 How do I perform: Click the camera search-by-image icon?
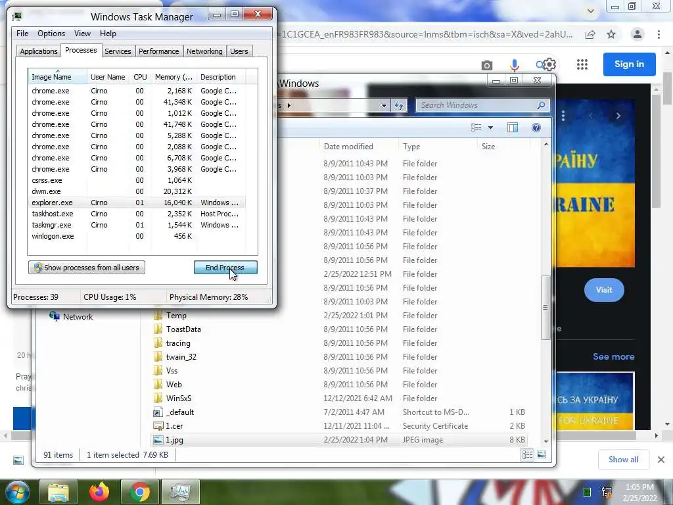click(487, 65)
